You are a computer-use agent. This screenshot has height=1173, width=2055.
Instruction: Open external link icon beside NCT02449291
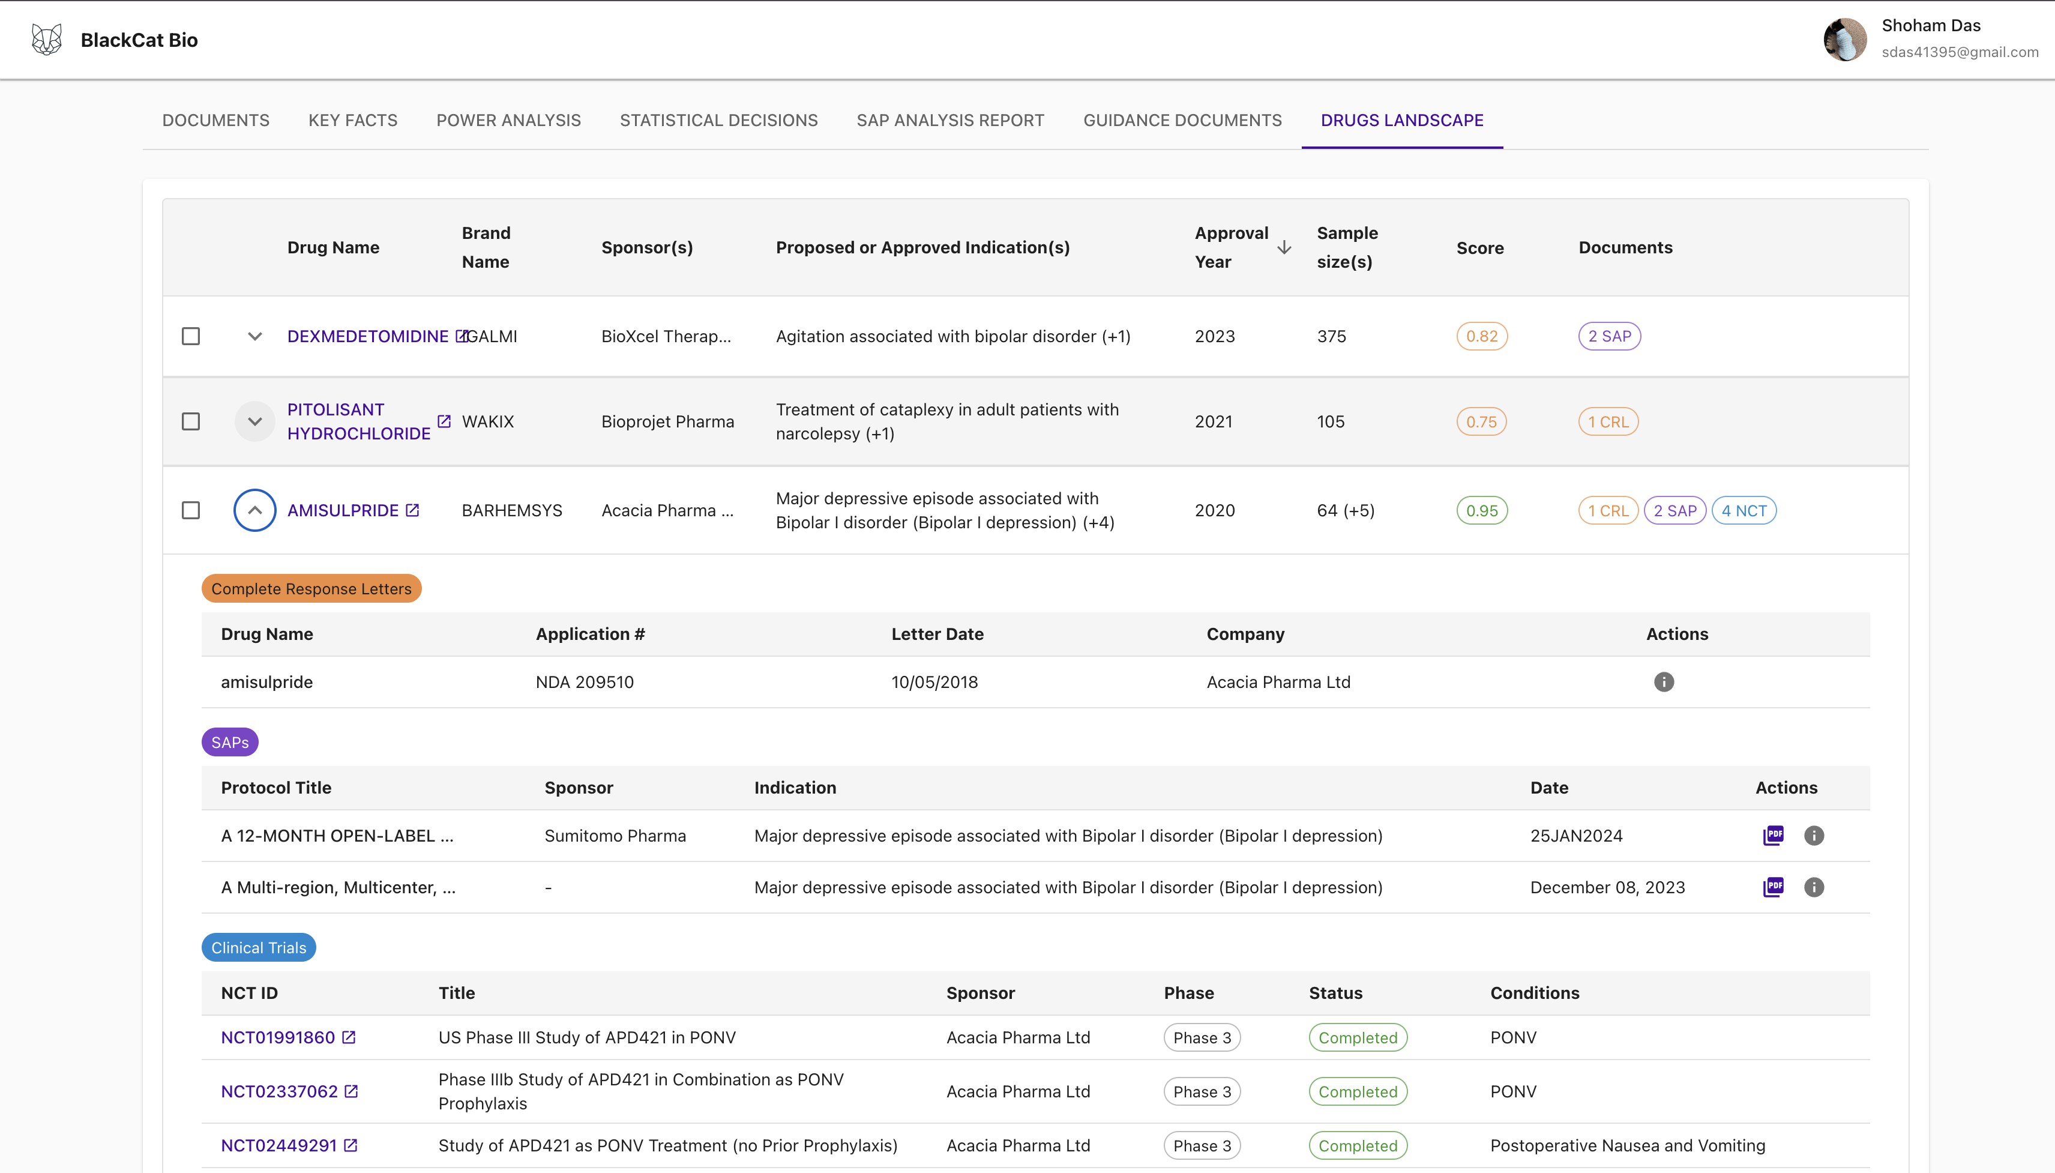click(351, 1145)
